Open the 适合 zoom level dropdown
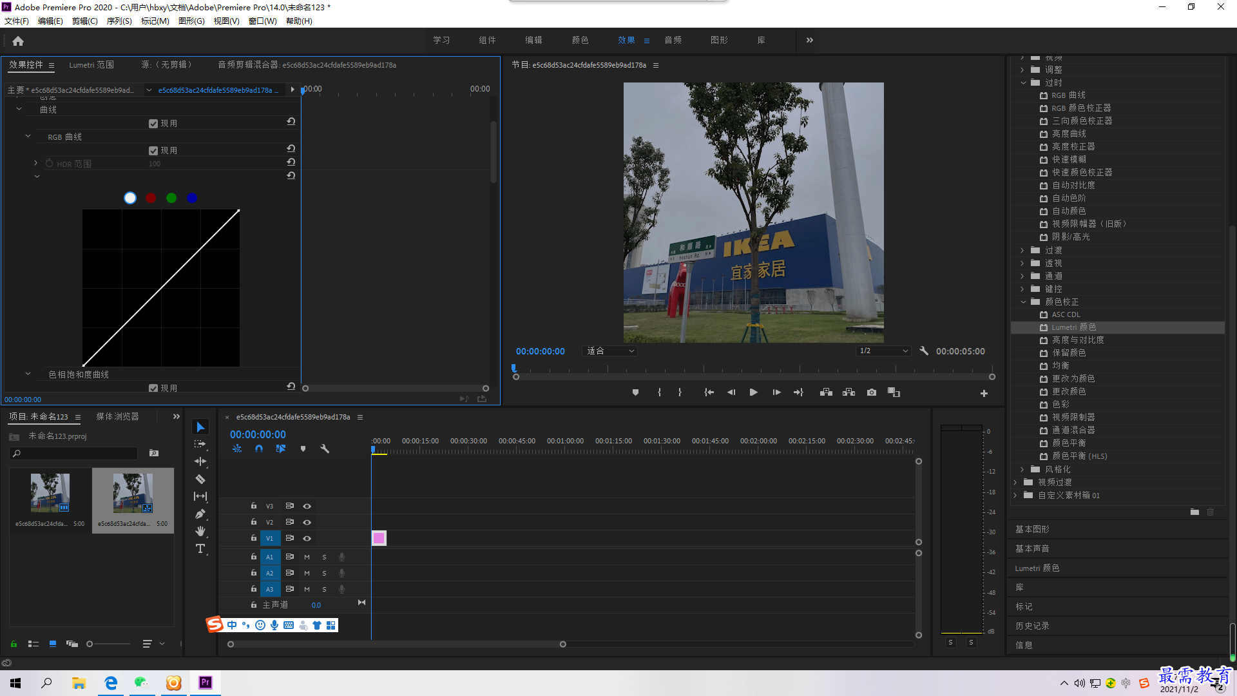Screen dimensions: 1237x696 click(609, 351)
